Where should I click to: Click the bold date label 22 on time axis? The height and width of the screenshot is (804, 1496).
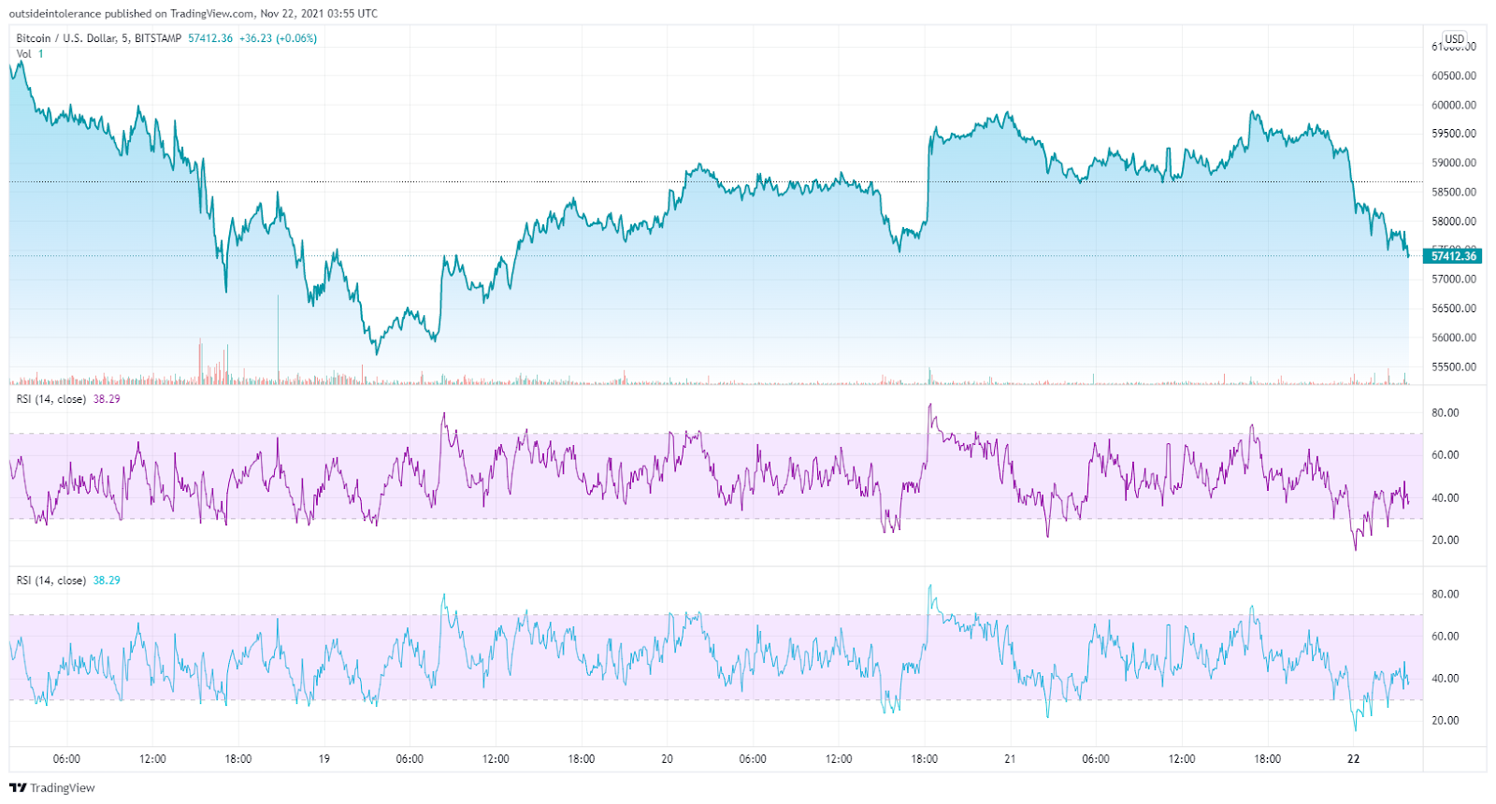(x=1353, y=759)
